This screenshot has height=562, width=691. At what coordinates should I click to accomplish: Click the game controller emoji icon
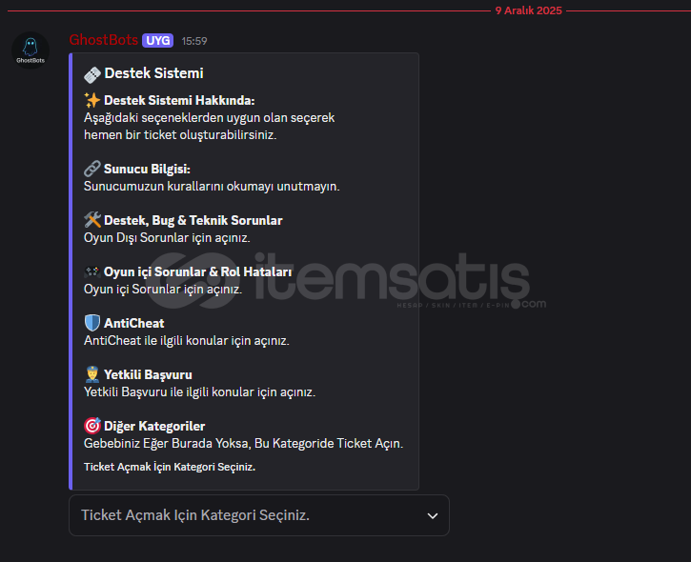92,271
